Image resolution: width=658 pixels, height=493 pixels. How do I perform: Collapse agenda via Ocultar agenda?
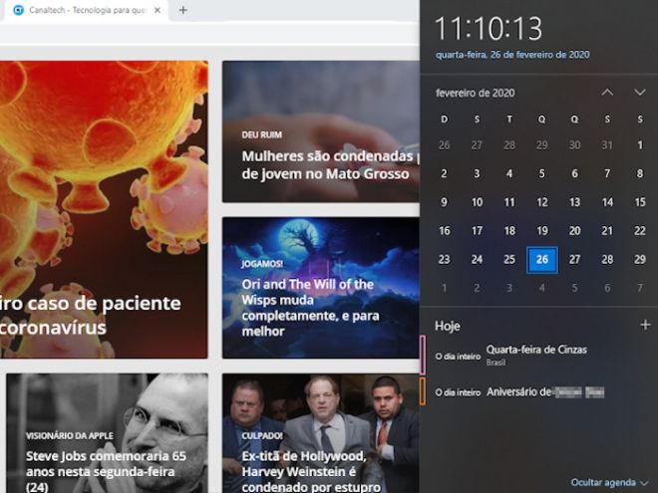click(609, 482)
